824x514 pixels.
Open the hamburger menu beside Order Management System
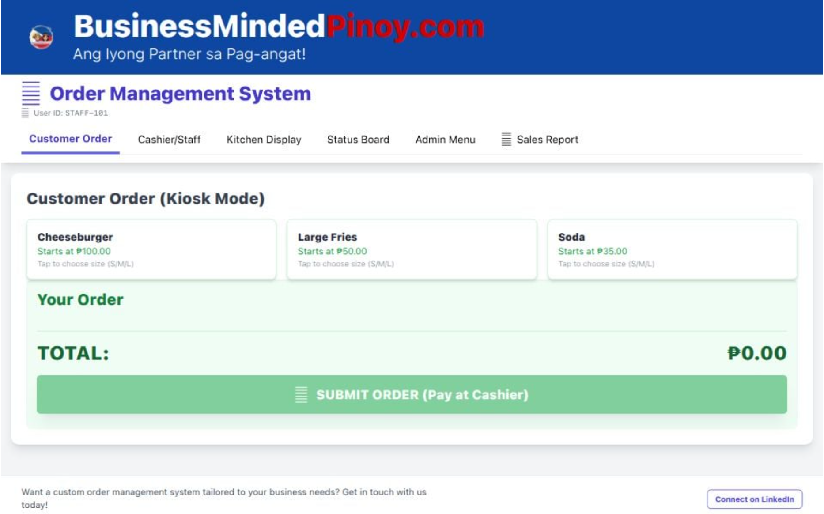pyautogui.click(x=30, y=94)
